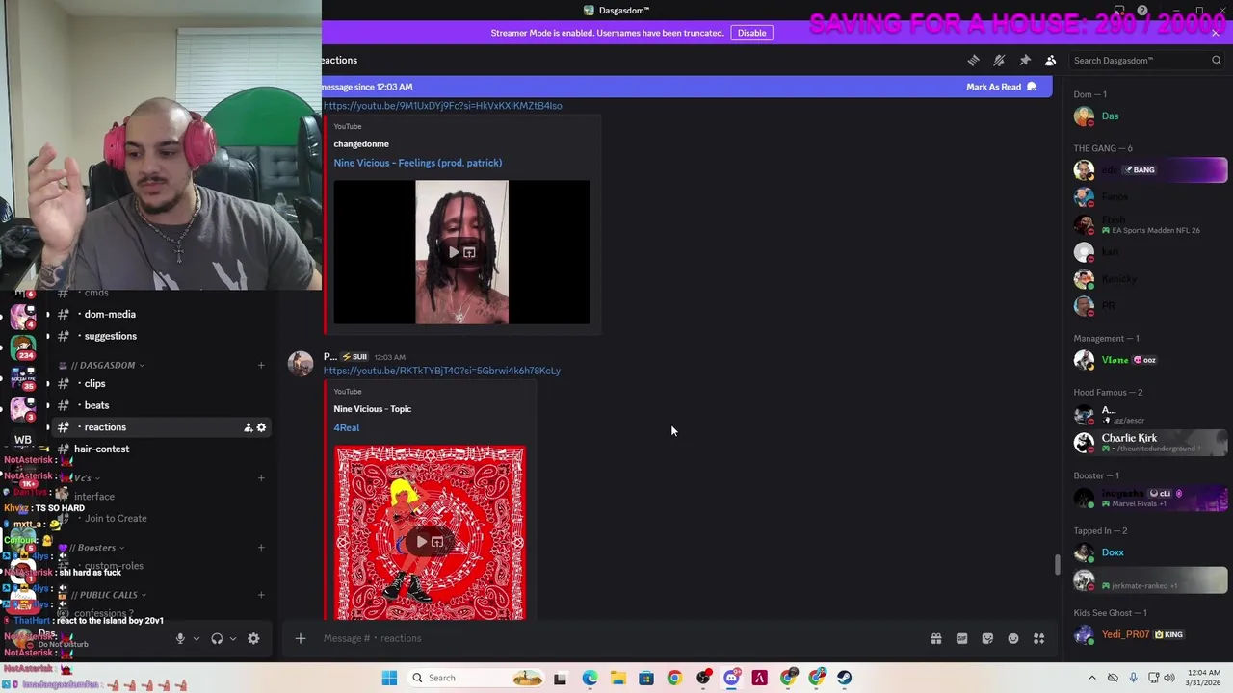This screenshot has height=693, width=1233.
Task: Open Steam from the taskbar
Action: 845,678
